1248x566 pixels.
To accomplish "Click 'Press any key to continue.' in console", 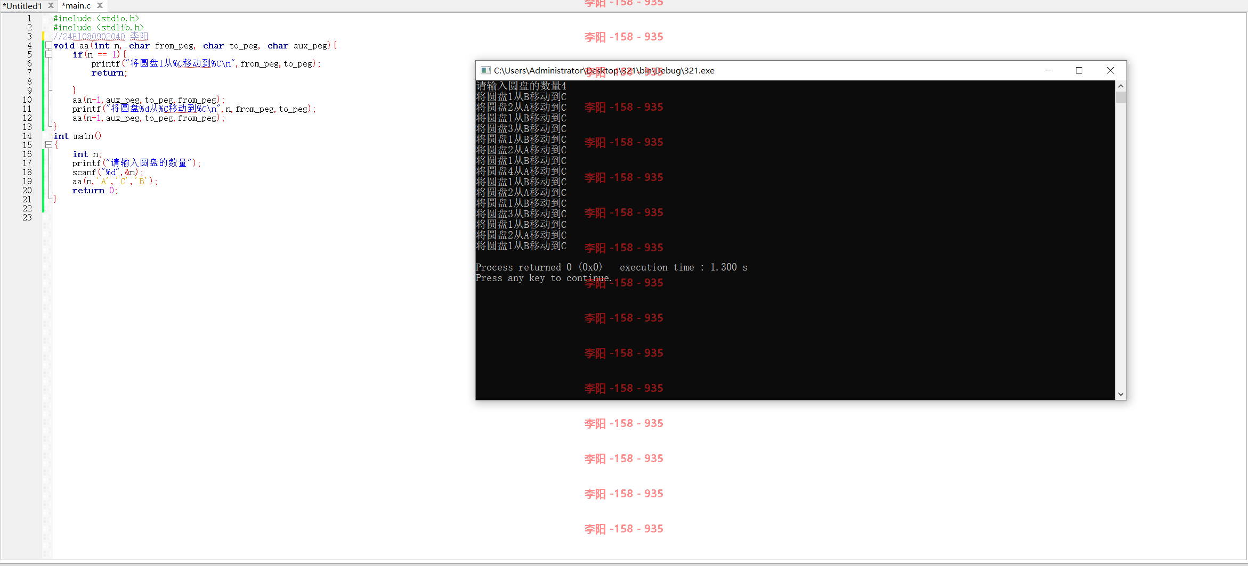I will point(544,278).
